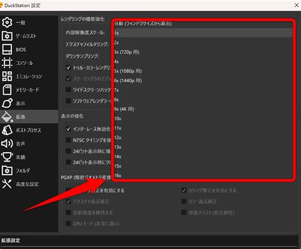Image resolution: width=301 pixels, height=249 pixels.
Task: Open the 実績 trophy icon
Action: click(x=7, y=157)
